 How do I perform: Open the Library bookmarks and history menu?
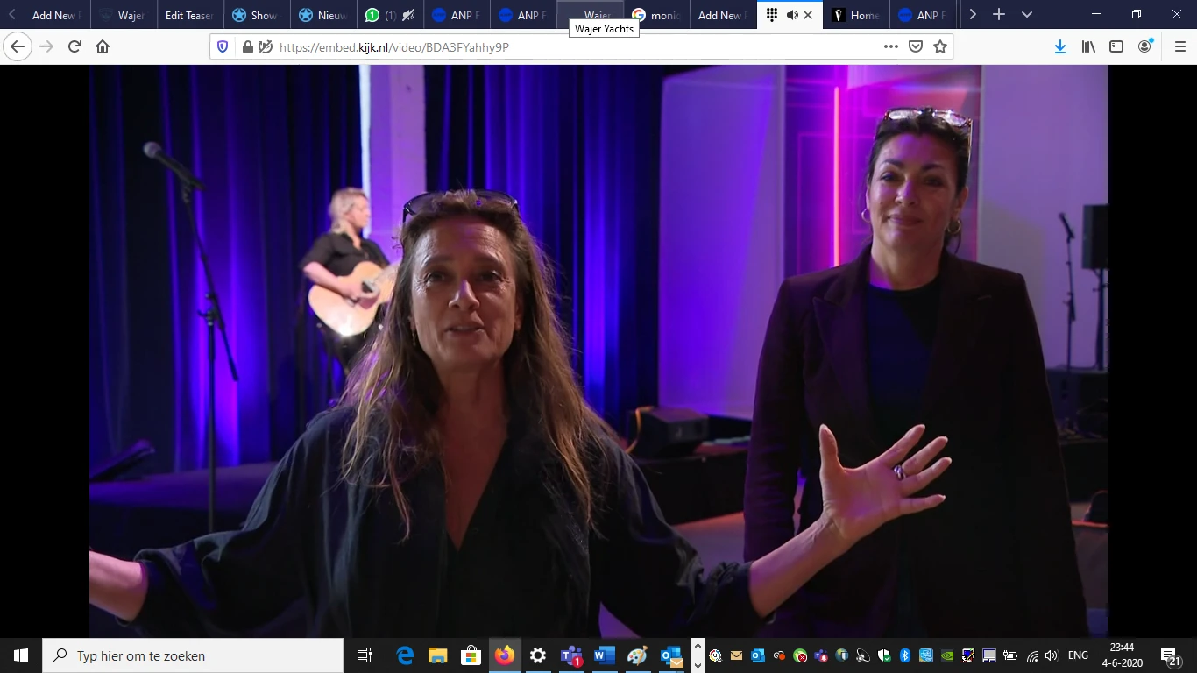click(x=1088, y=47)
